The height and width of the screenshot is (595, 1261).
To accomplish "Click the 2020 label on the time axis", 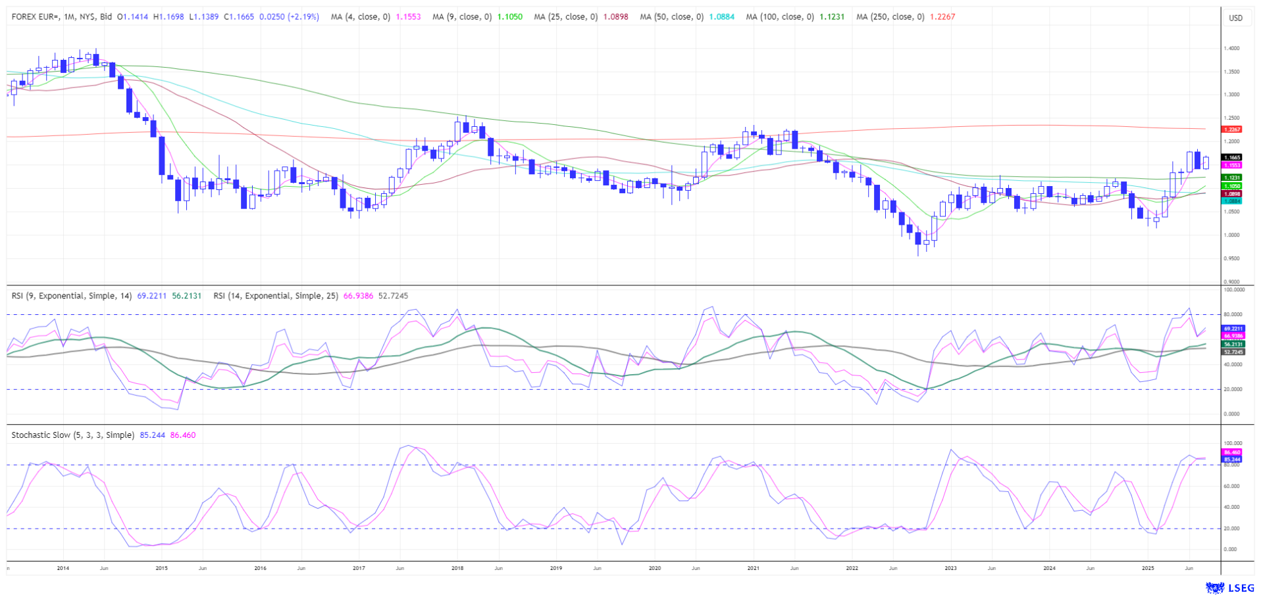I will click(654, 567).
